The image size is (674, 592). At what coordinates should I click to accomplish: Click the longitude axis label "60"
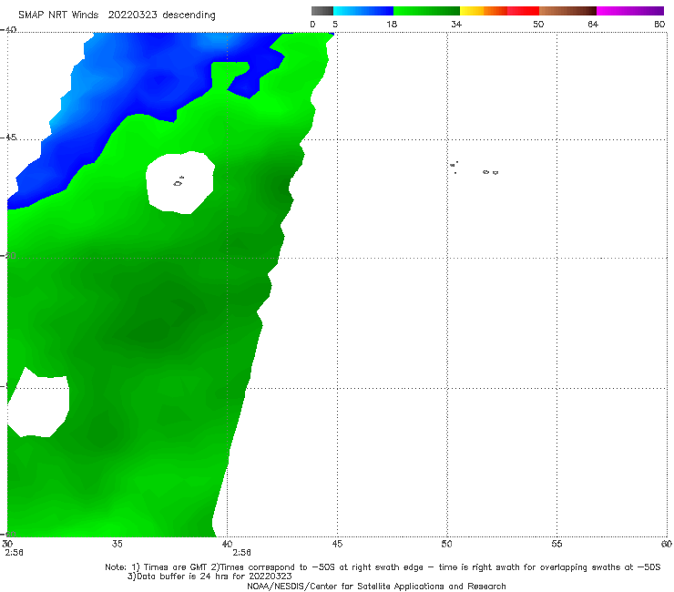(x=667, y=545)
